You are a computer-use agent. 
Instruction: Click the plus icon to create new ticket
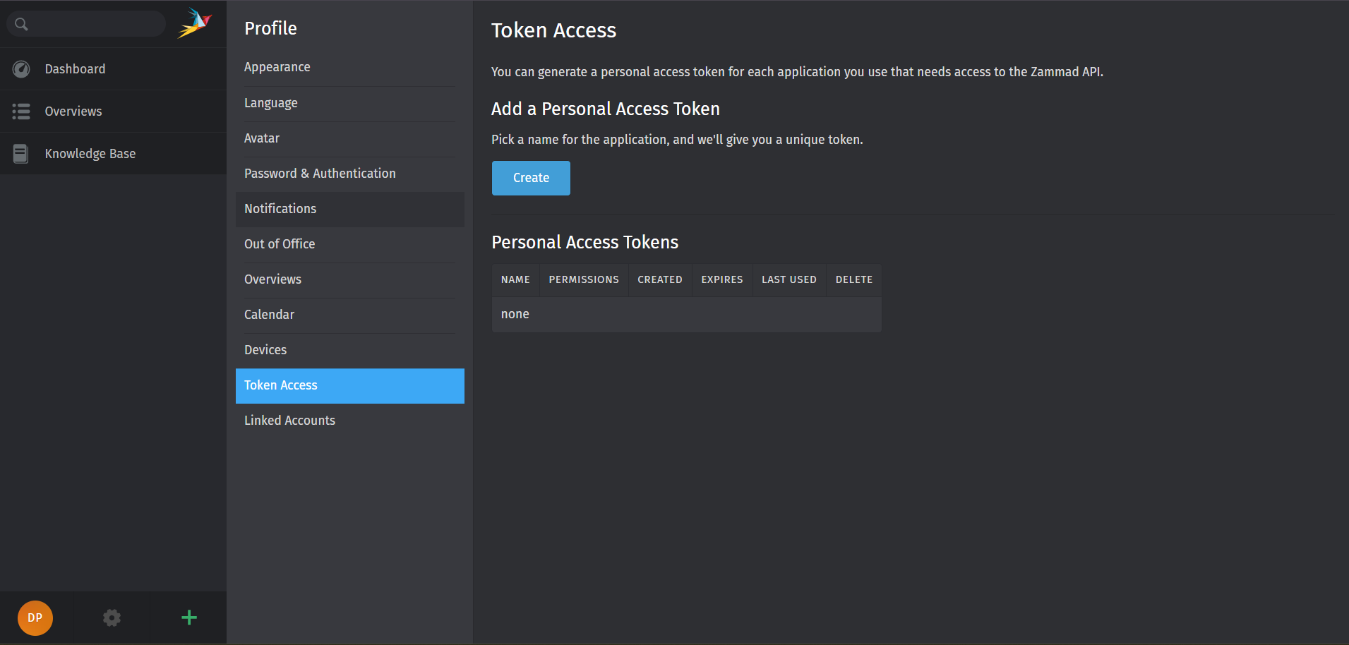(188, 617)
